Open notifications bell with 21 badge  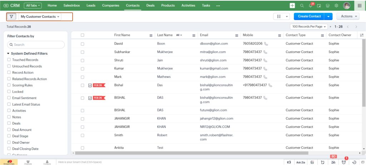pos(311,6)
